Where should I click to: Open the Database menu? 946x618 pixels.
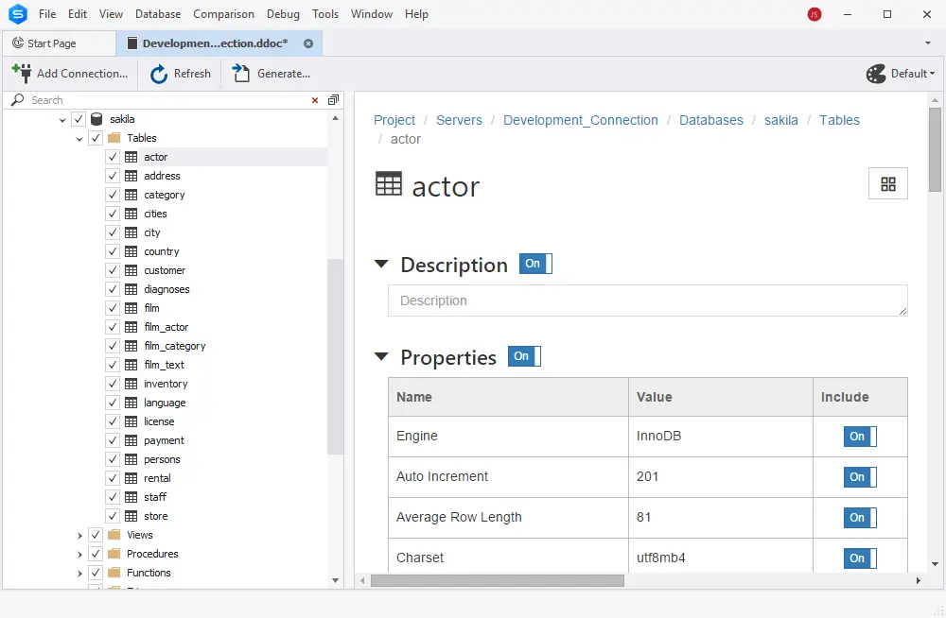pos(157,13)
